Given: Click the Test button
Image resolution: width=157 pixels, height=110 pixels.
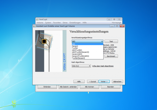Looking at the screenshot, I should tap(111, 41).
